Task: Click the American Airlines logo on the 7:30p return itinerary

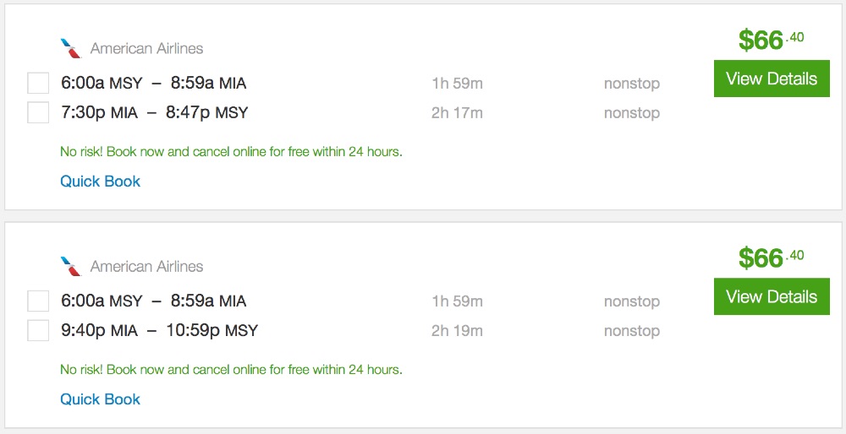Action: point(71,48)
